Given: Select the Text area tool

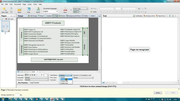Looking at the screenshot, I should 55,16.
